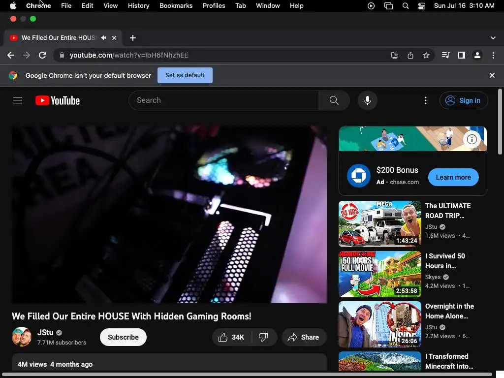Go forward in browser history
Image resolution: width=504 pixels, height=378 pixels.
pyautogui.click(x=27, y=55)
